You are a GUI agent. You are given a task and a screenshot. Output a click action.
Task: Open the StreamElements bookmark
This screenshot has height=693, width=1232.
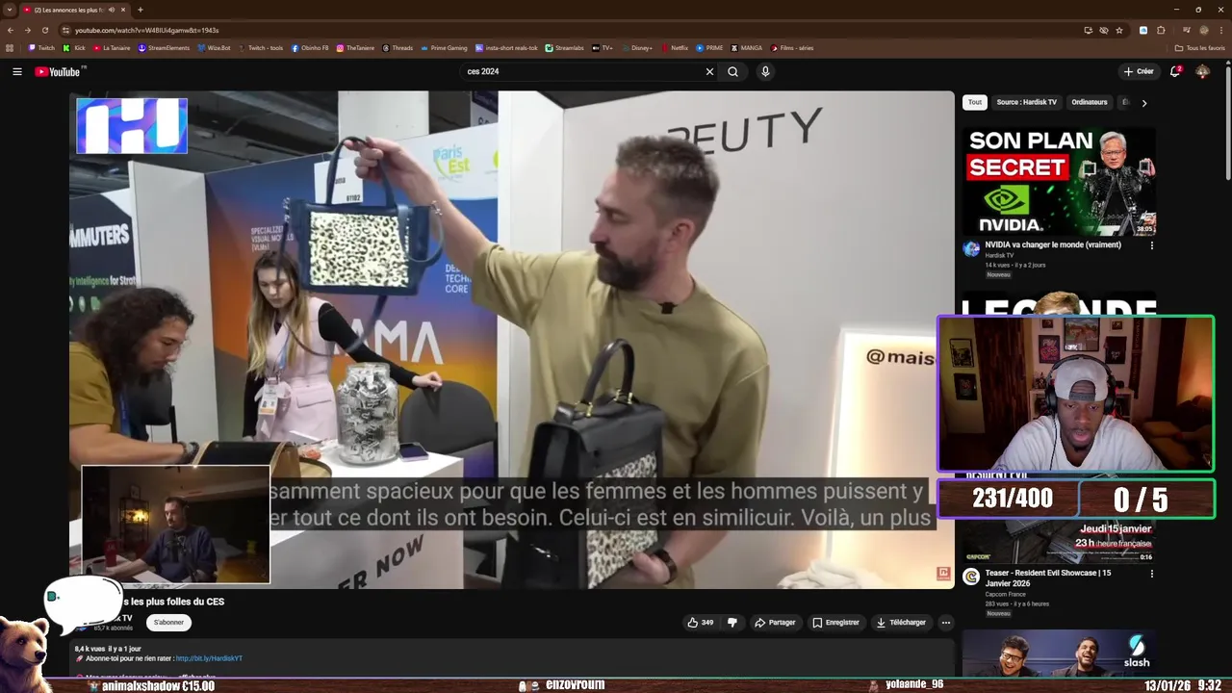click(164, 48)
